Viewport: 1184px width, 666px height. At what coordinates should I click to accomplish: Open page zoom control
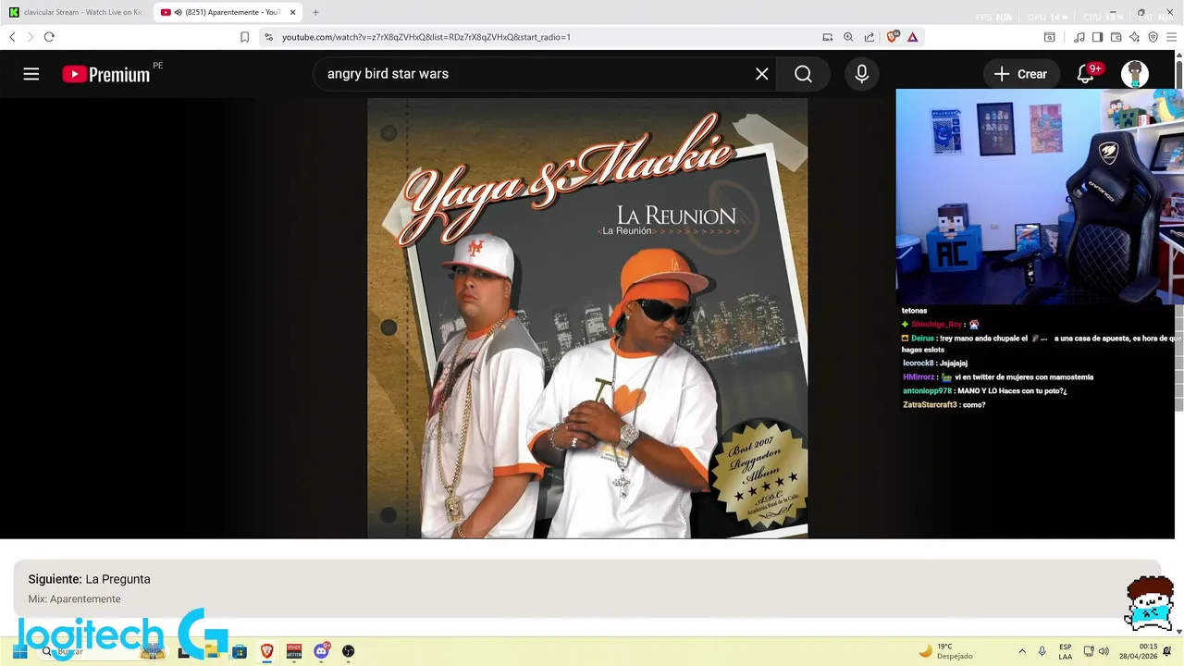tap(848, 37)
